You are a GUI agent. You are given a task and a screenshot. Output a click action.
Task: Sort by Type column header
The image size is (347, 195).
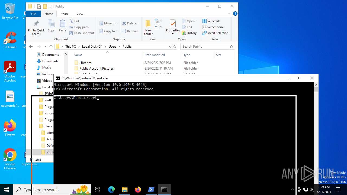click(198, 55)
